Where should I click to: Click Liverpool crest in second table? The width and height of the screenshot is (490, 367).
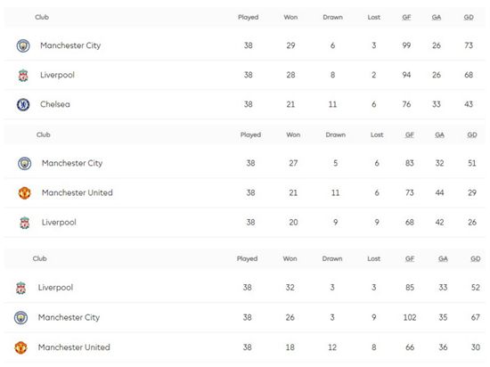[25, 223]
